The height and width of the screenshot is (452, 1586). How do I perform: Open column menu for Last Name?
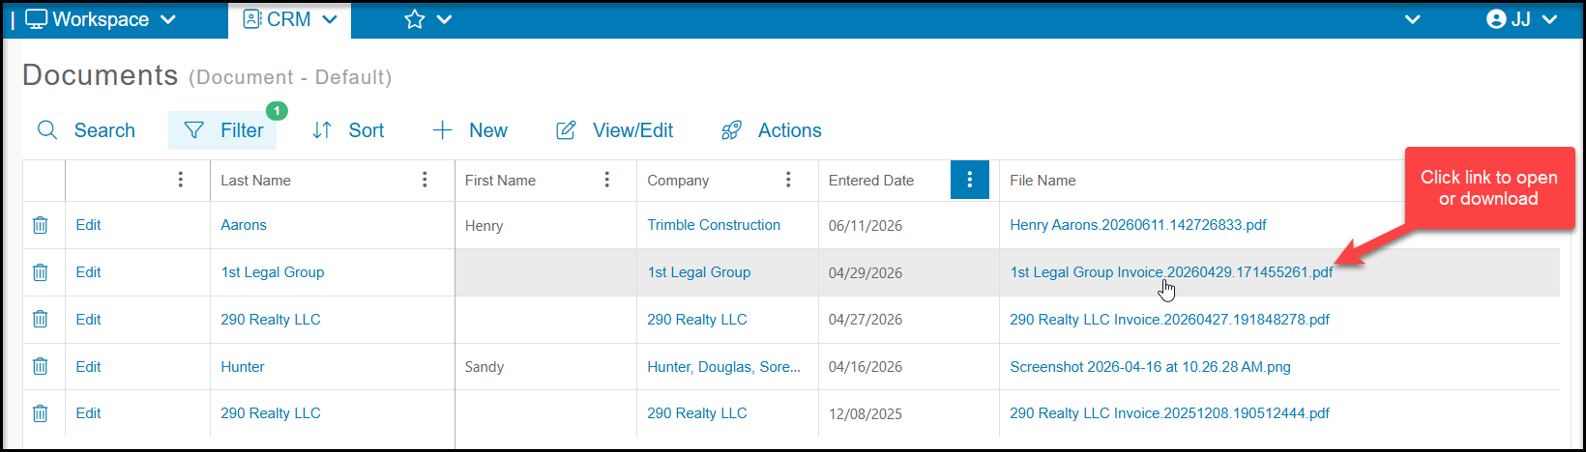(x=425, y=180)
